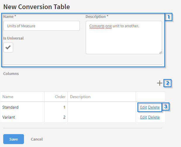
Task: Click the Name column header
Action: (x=8, y=97)
